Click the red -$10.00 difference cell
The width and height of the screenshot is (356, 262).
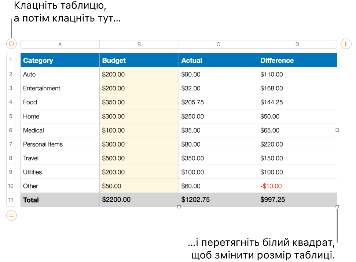coord(297,186)
